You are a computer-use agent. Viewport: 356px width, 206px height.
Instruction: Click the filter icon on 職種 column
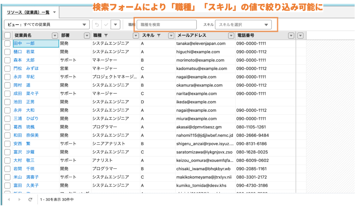(106, 35)
